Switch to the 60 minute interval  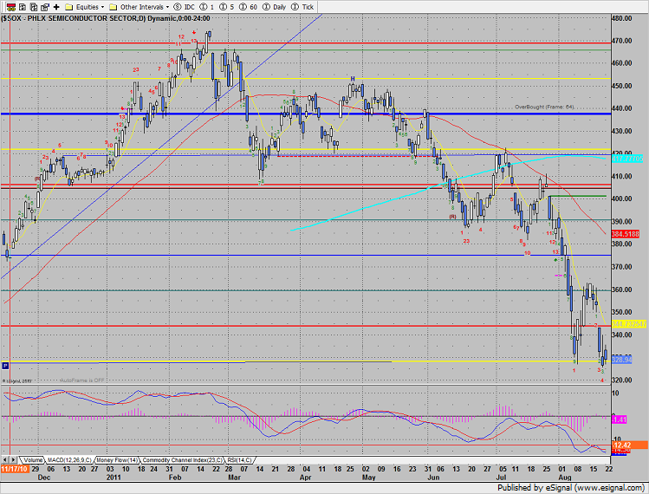tap(249, 7)
